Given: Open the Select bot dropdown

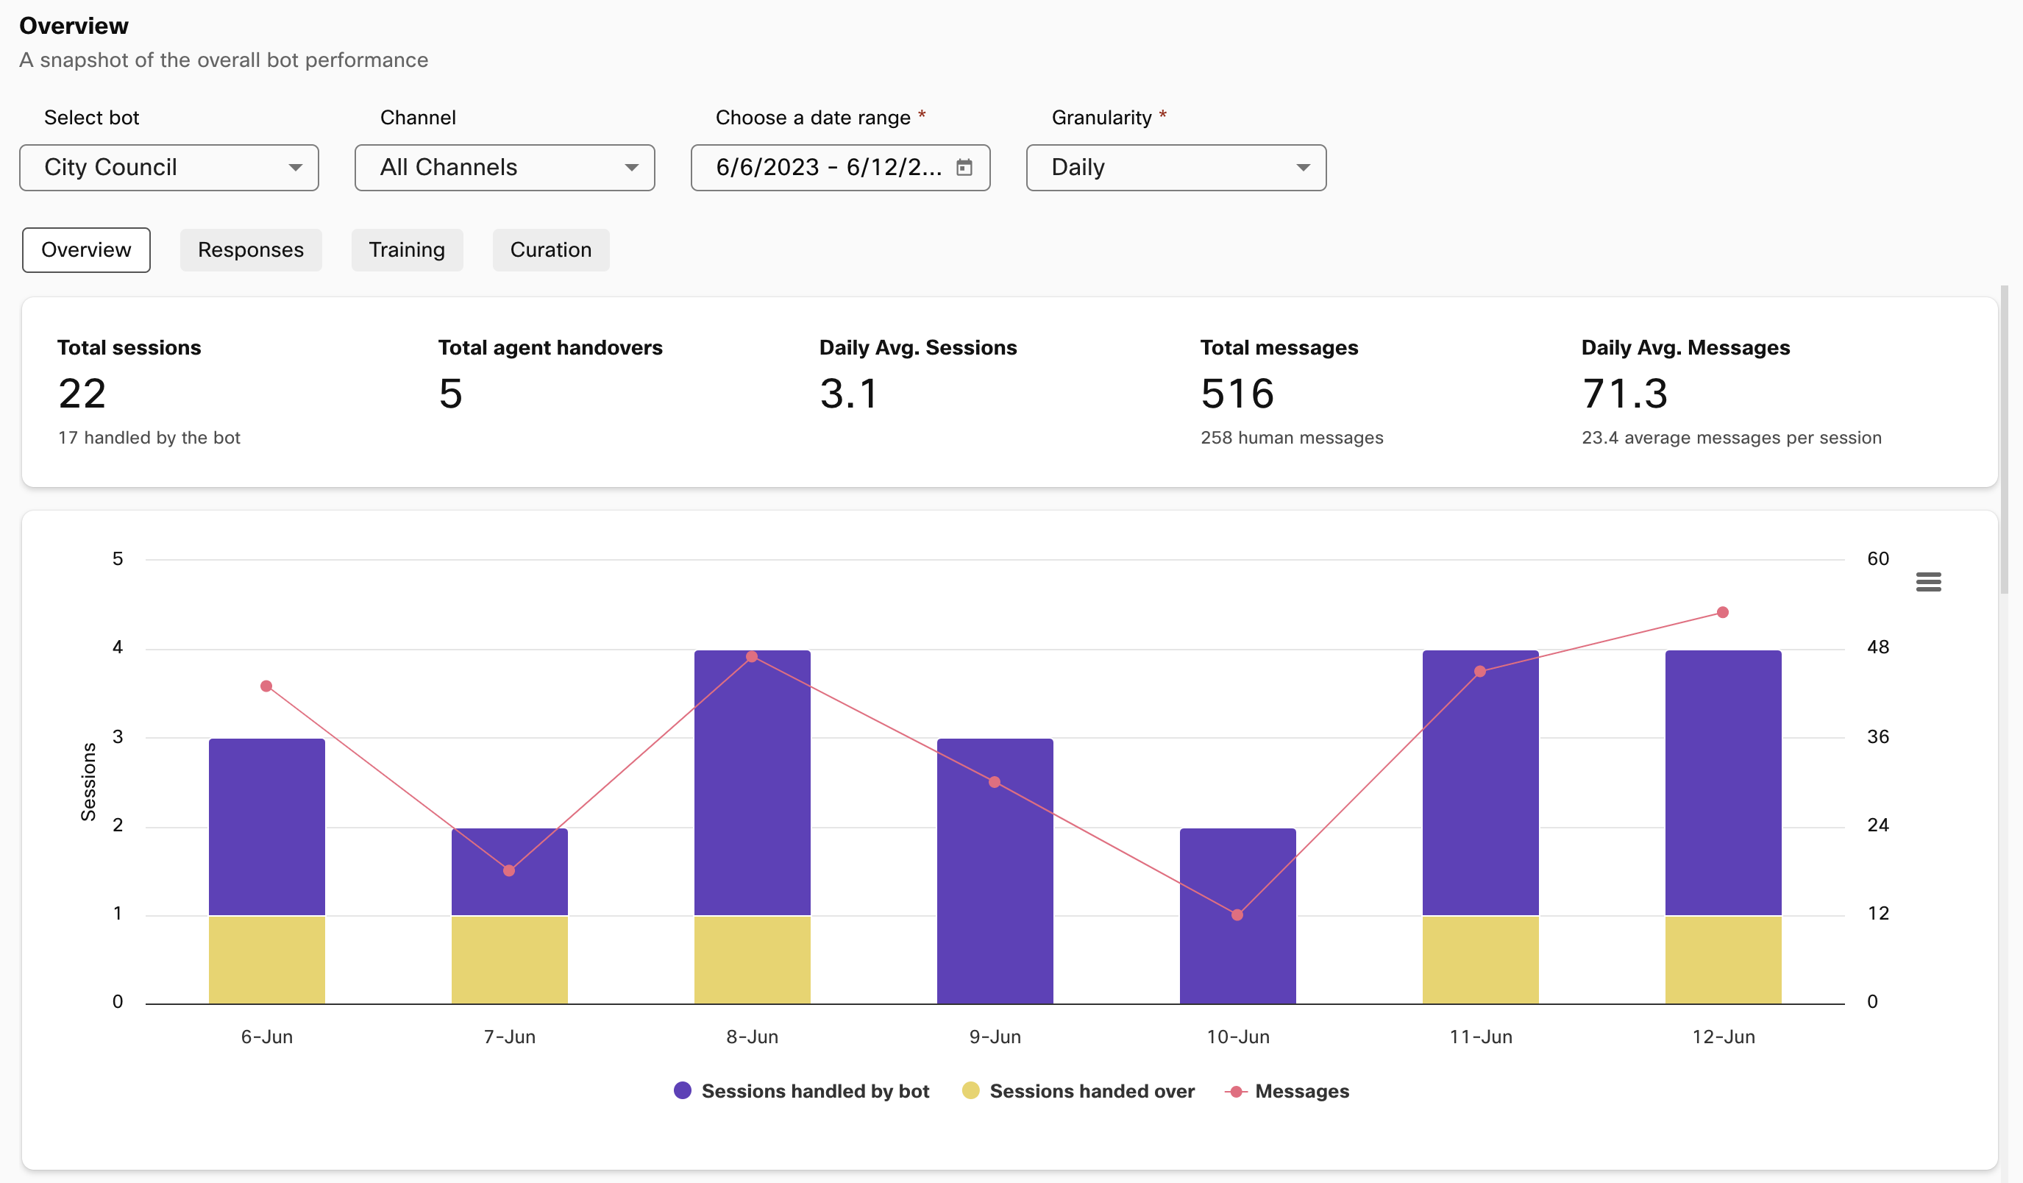Looking at the screenshot, I should tap(171, 166).
